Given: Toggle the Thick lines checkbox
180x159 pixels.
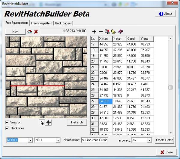Looking at the screenshot, I should pos(7,128).
